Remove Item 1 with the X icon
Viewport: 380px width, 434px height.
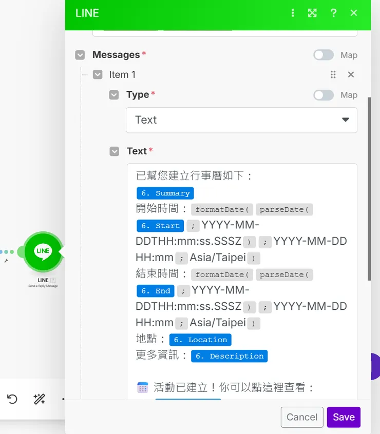(351, 74)
